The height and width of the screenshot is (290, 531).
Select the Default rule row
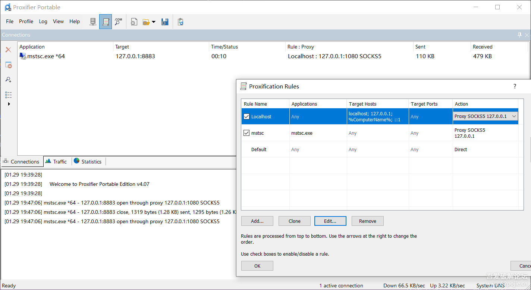(x=380, y=149)
